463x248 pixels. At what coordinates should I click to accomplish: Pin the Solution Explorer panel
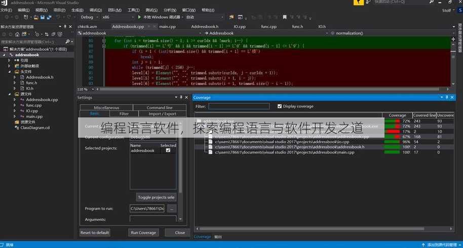click(65, 26)
